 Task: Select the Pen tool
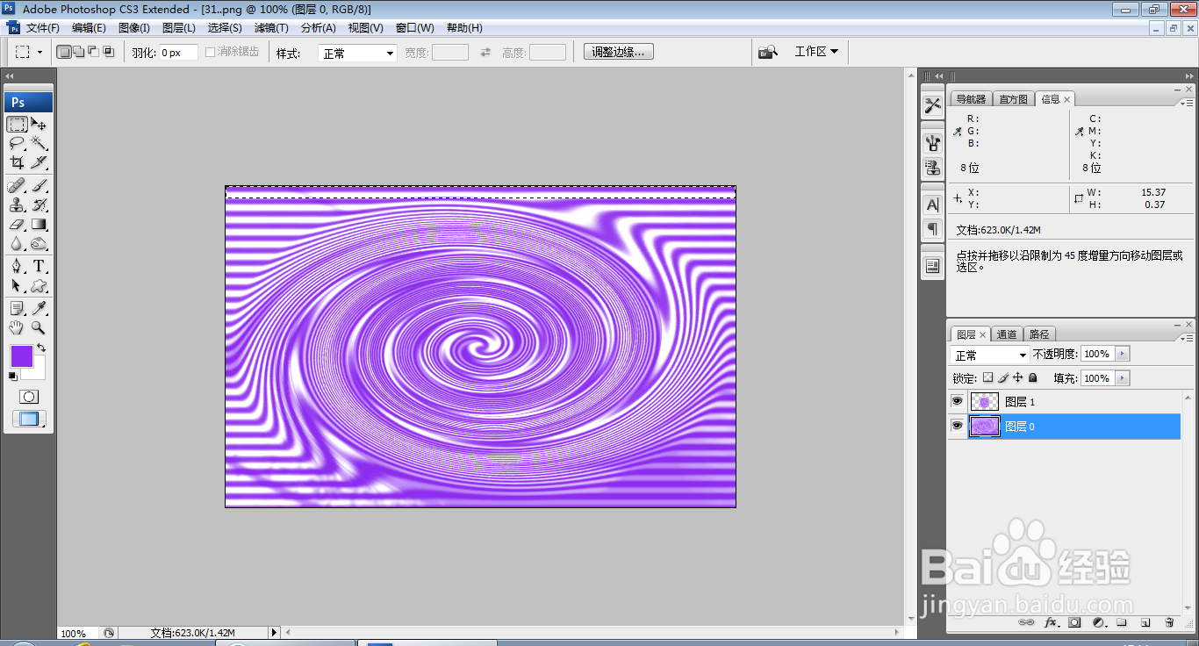coord(18,267)
